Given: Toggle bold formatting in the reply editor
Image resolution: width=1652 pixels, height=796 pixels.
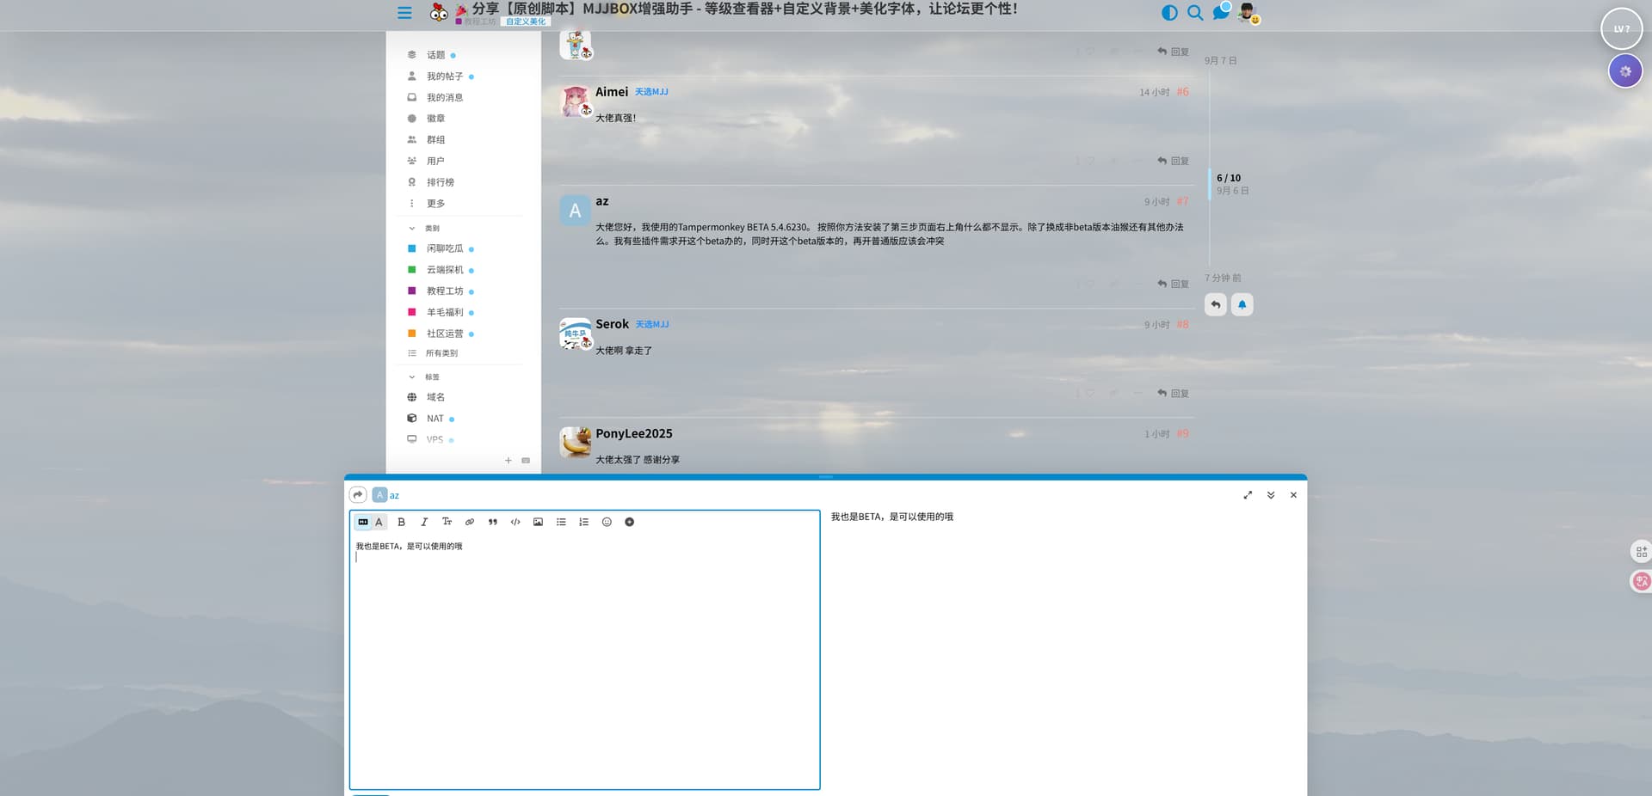Looking at the screenshot, I should coord(401,522).
